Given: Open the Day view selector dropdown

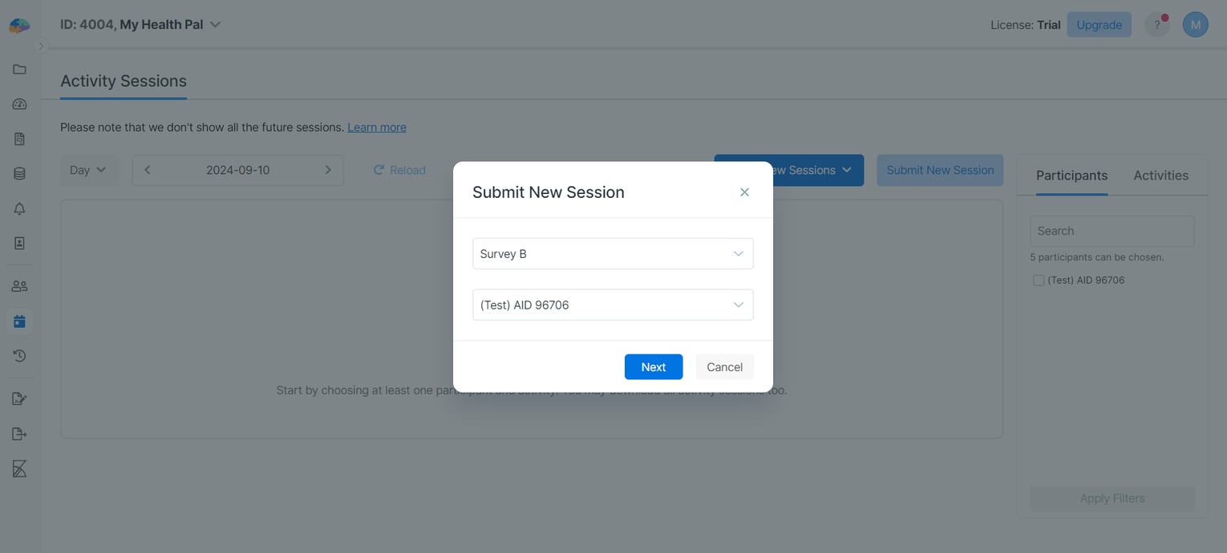Looking at the screenshot, I should click(x=88, y=170).
